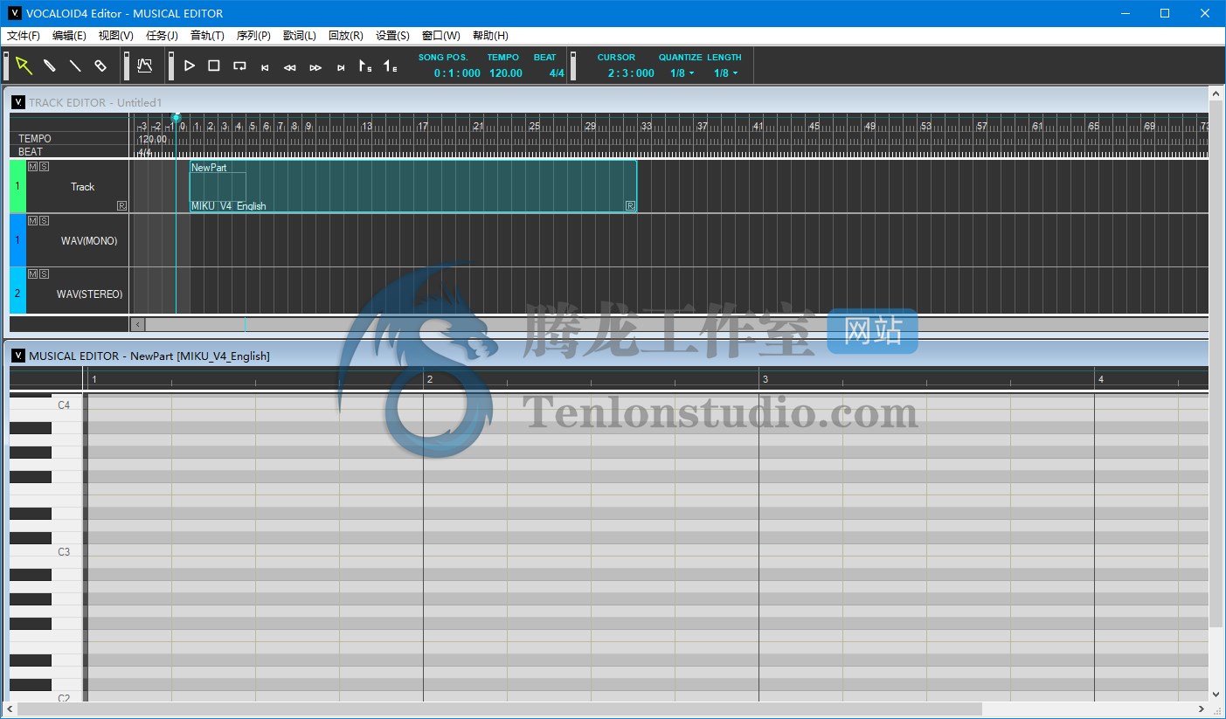The image size is (1226, 719).
Task: Click the MUSICAL EDITOR panel icon
Action: click(18, 356)
